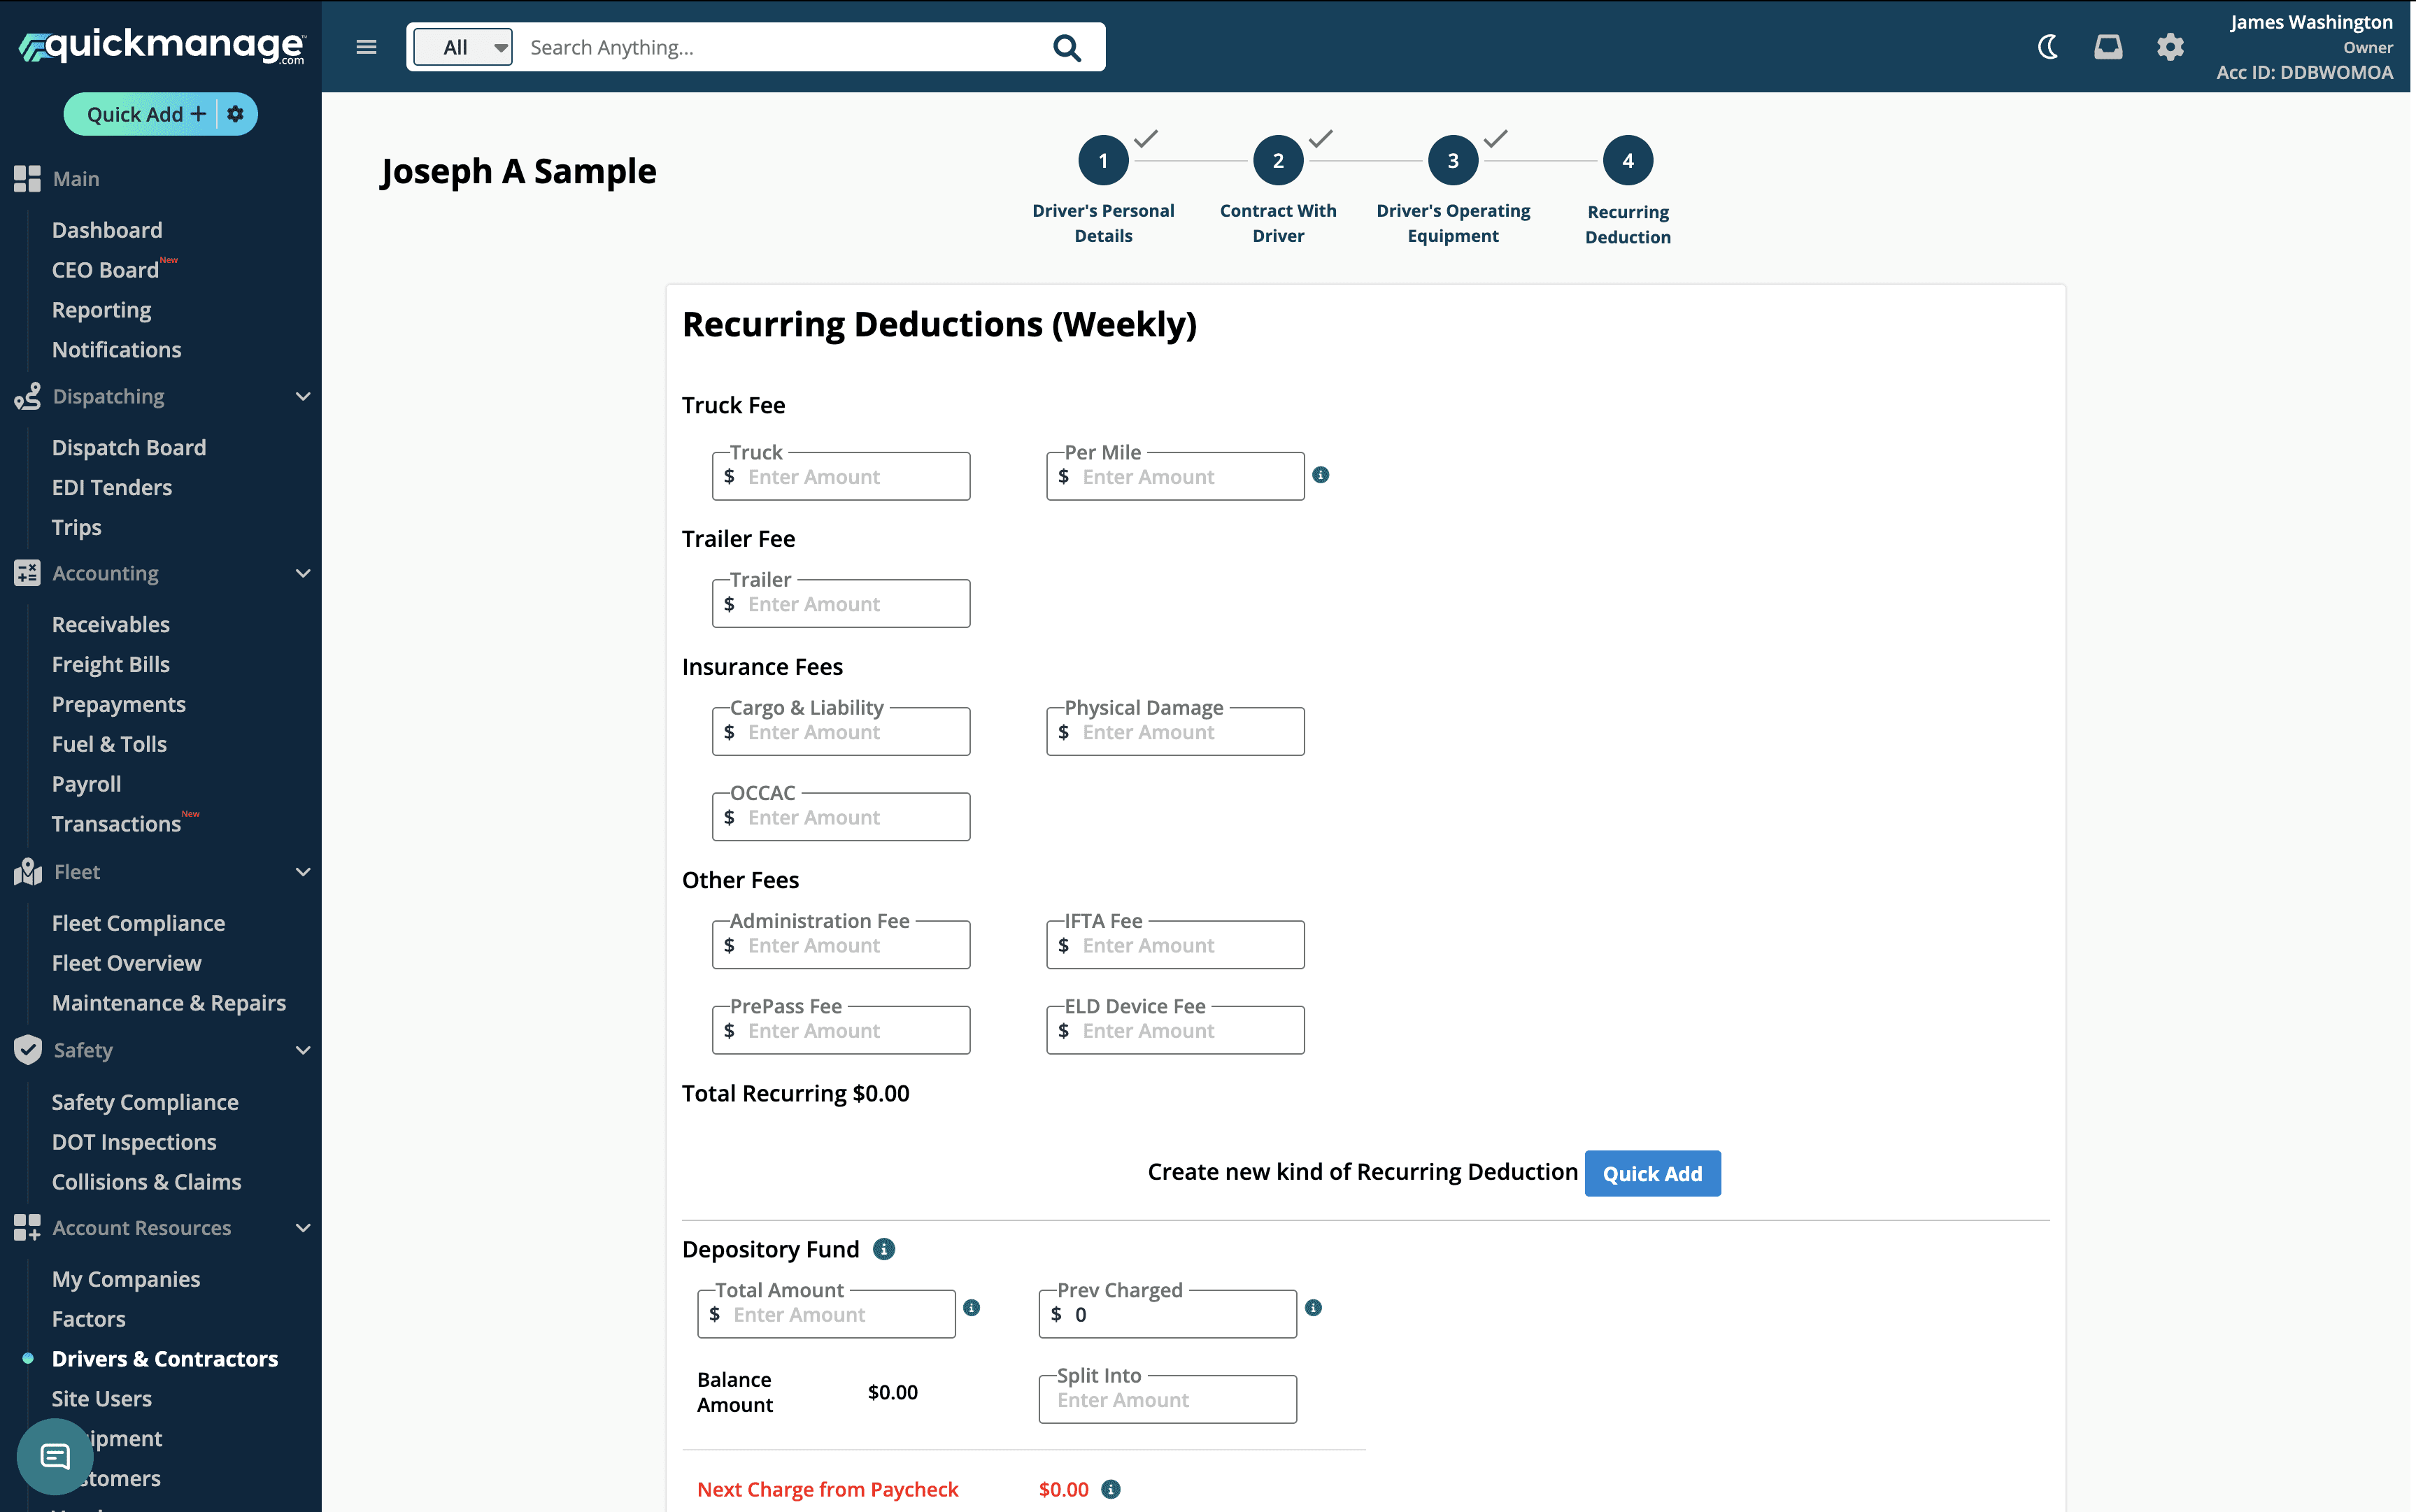Click the search magnifier icon
2416x1512 pixels.
[1067, 48]
